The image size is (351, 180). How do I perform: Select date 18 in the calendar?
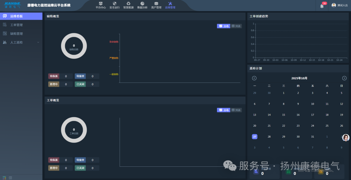(x=327, y=115)
